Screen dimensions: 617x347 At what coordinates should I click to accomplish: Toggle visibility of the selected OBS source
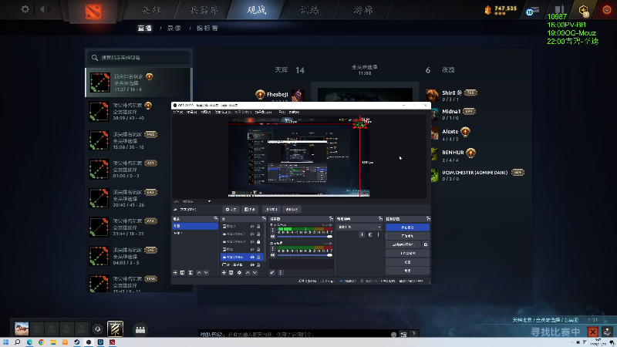(253, 258)
